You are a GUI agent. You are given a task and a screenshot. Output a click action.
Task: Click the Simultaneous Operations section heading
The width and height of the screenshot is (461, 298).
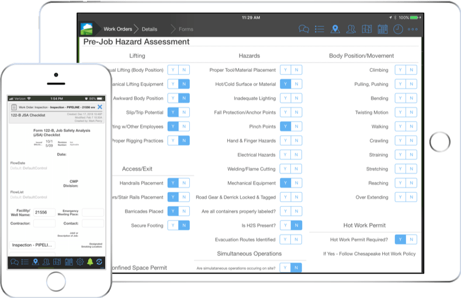click(x=249, y=254)
